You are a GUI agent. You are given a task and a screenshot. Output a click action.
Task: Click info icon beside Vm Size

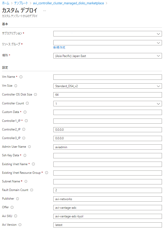pyautogui.click(x=16, y=86)
